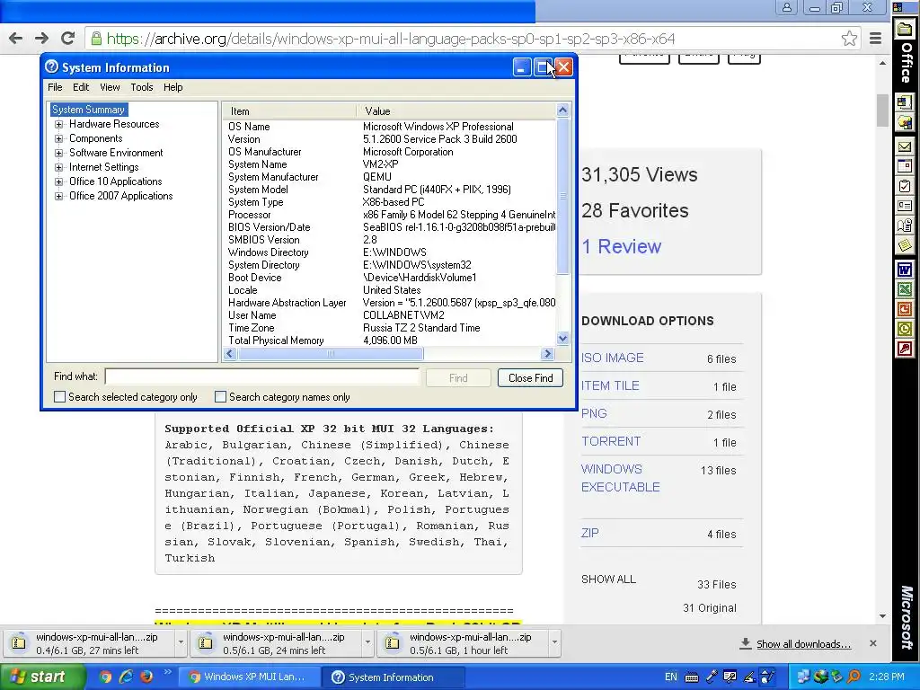Open dropdown arrow of second zip download

tap(367, 642)
